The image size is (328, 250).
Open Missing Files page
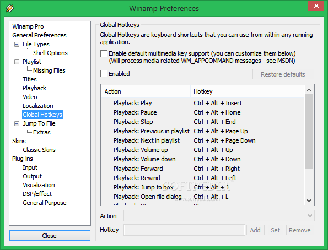pyautogui.click(x=49, y=70)
